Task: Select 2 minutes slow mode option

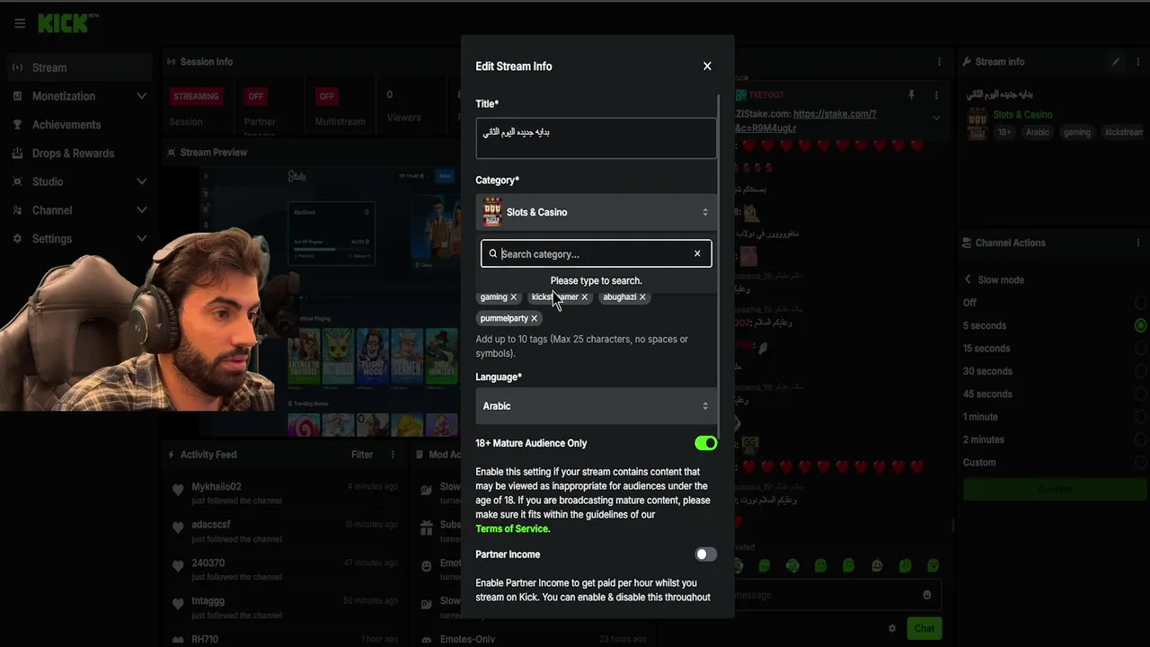Action: 1140,439
